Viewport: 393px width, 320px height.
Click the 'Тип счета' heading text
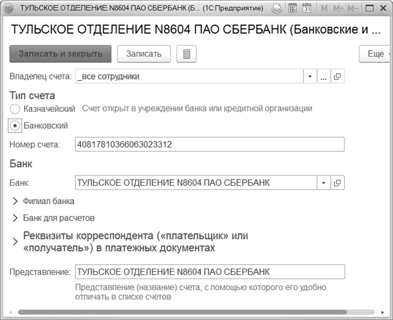point(32,96)
